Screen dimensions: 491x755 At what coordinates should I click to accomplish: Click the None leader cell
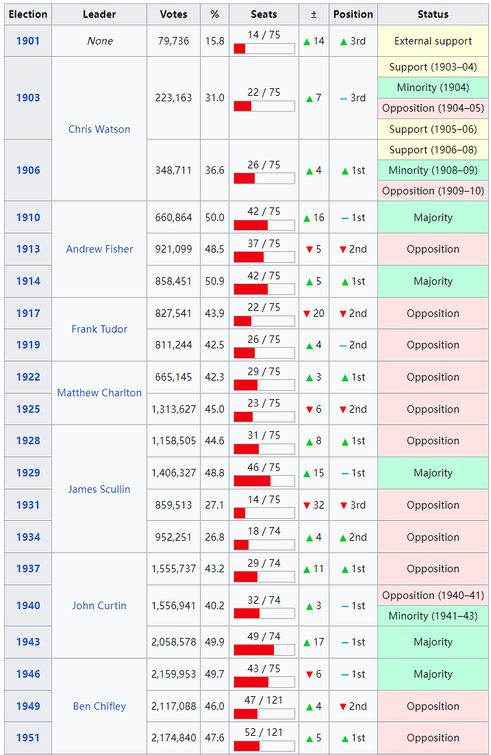click(x=99, y=41)
